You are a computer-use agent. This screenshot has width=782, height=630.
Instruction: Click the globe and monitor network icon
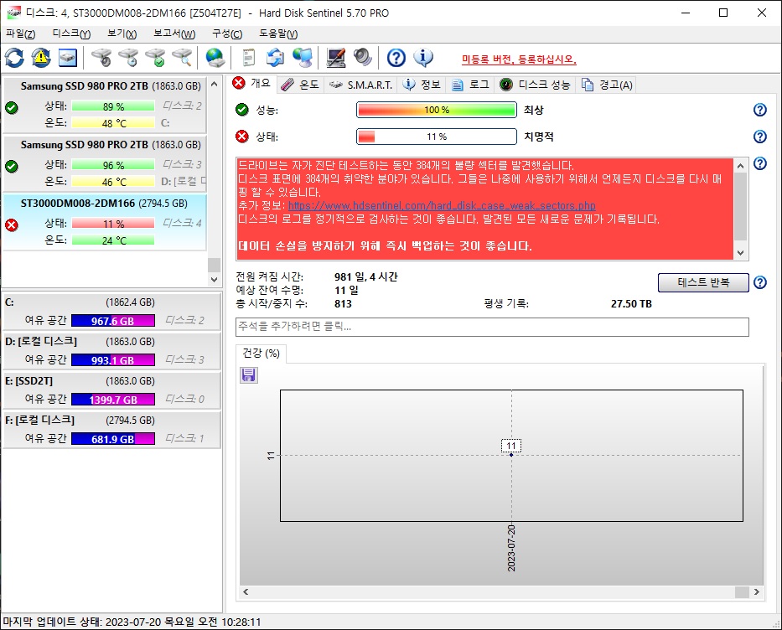303,58
